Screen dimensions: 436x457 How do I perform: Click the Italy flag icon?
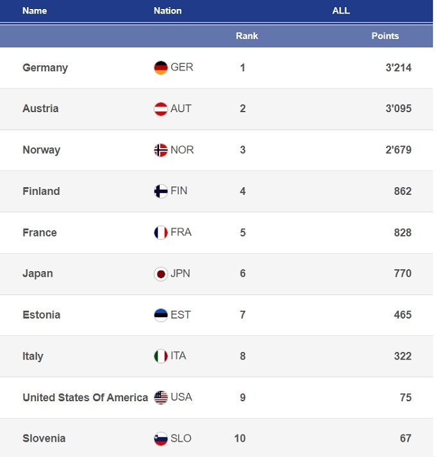tap(161, 356)
